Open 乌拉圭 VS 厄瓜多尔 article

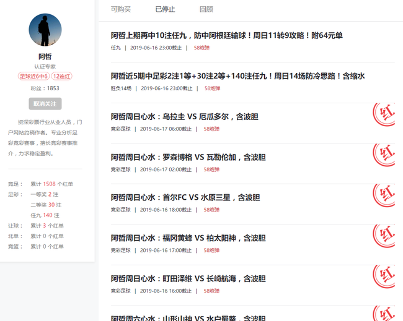click(185, 117)
